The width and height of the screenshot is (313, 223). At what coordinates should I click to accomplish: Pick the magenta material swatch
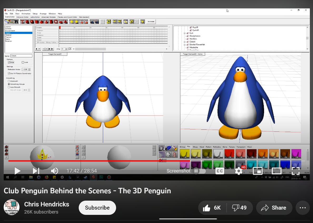(x=296, y=154)
